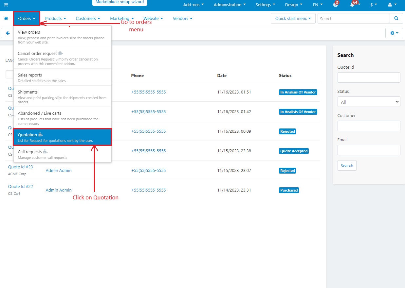
Task: Click the help icon with badge 2
Action: pos(335,5)
